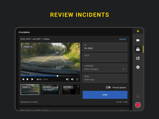
Task: Select the incidents library sidebar icon
Action: click(138, 49)
